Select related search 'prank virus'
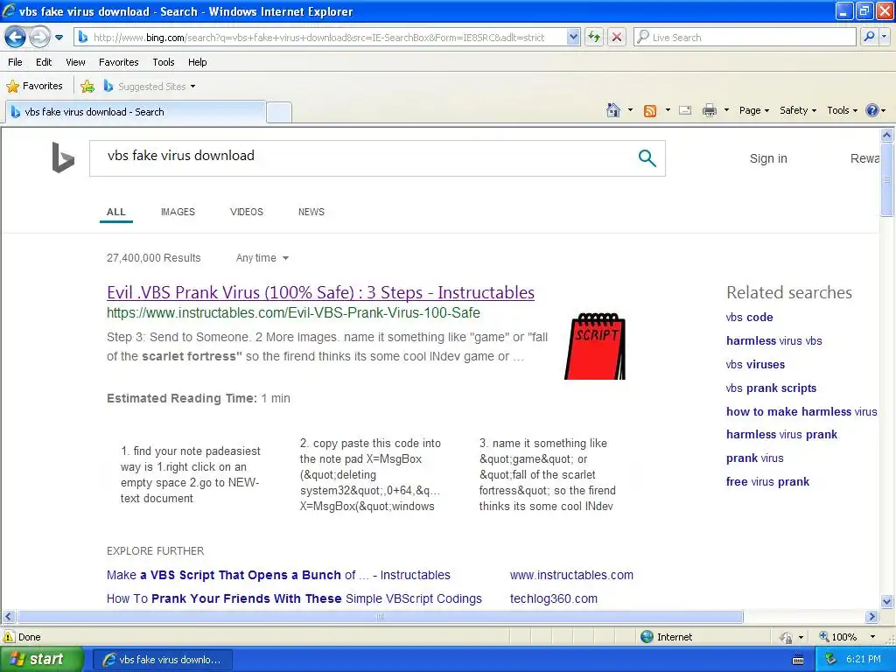This screenshot has width=896, height=672. (754, 458)
